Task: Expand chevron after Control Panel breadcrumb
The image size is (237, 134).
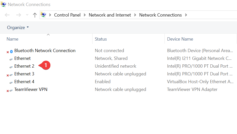Action: pos(85,15)
